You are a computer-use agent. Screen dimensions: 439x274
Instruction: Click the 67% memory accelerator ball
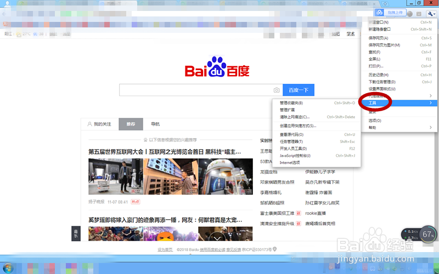click(428, 235)
